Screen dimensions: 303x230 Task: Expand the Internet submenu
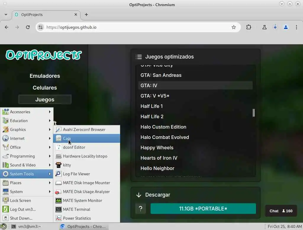[x=27, y=138]
